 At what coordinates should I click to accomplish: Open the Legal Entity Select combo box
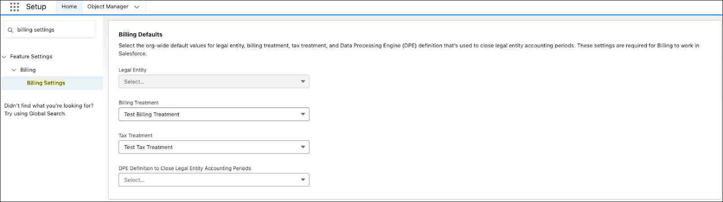tap(214, 81)
